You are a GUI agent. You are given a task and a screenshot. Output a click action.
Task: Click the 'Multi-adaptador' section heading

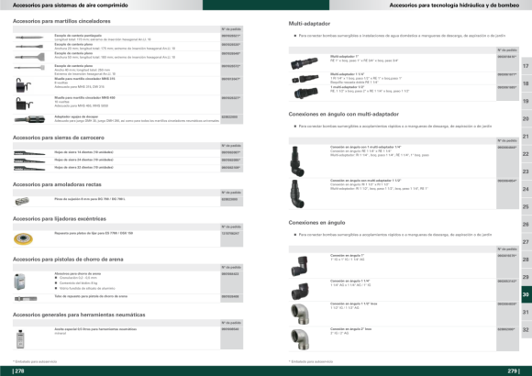tap(309, 24)
